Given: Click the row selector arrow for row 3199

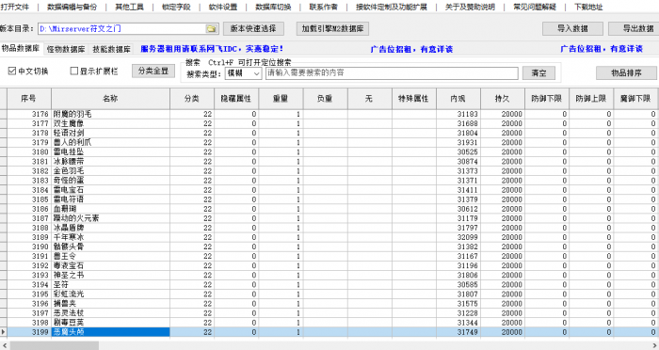Looking at the screenshot, I should coord(4,332).
